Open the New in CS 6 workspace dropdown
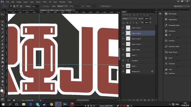This screenshot has height=107, width=191. (182, 6)
